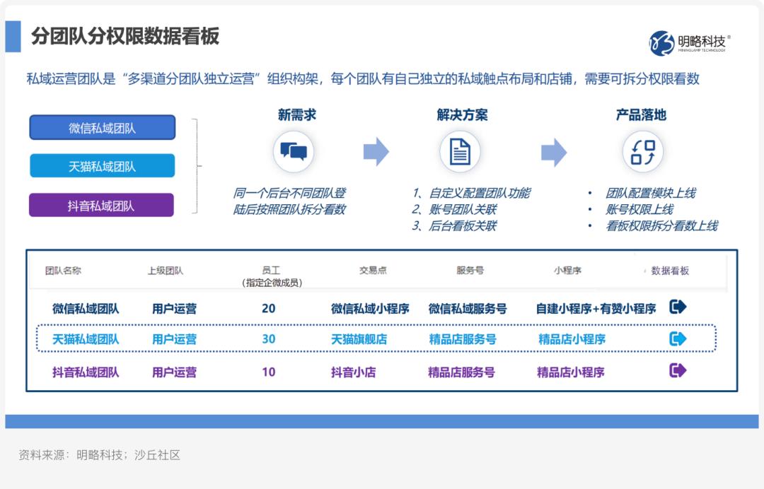Screen dimensions: 764x489
Task: Click the 天猫旗舰店 entry in the table
Action: click(x=359, y=338)
